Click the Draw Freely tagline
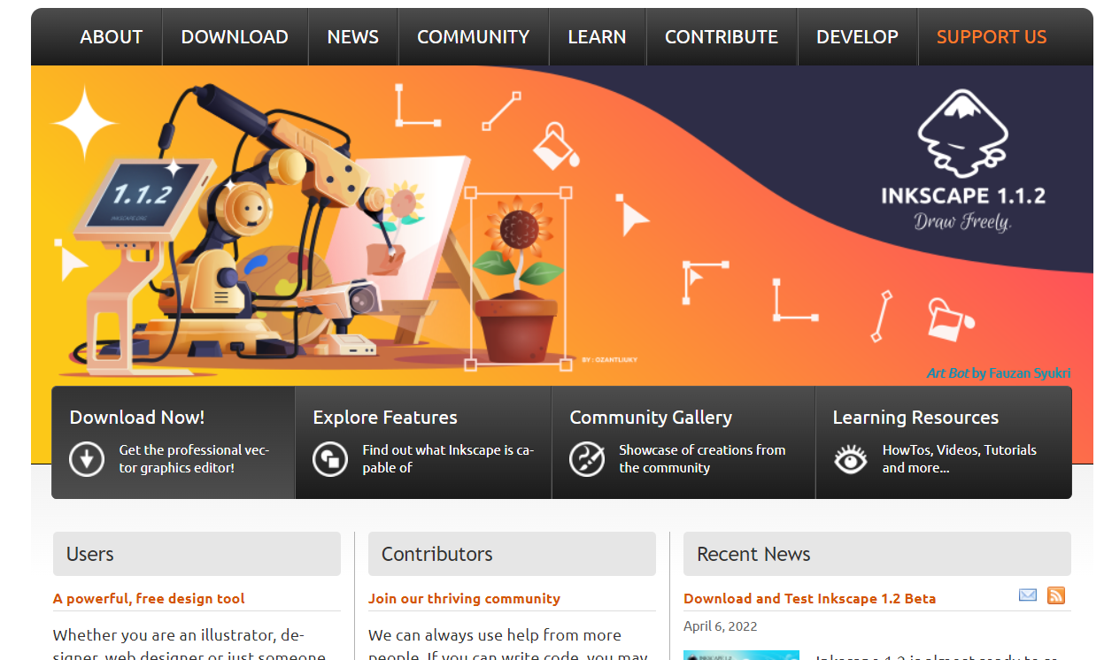This screenshot has width=1104, height=660. tap(962, 221)
